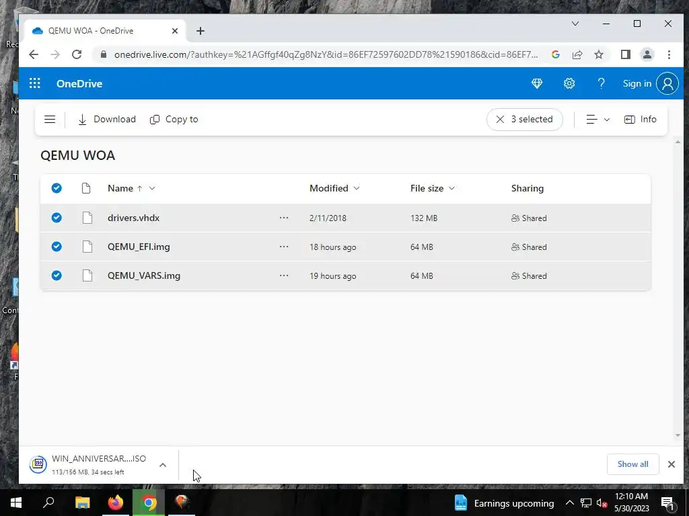
Task: Open Chrome three-dot menu
Action: [x=669, y=54]
